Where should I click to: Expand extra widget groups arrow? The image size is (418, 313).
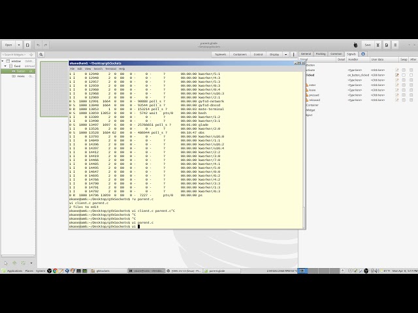(286, 55)
